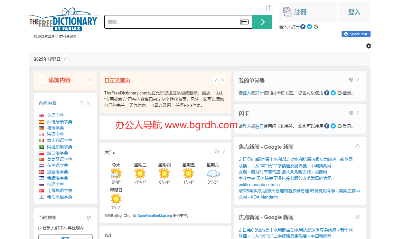The width and height of the screenshot is (395, 239).
Task: Open Twitter login icon beside 登入 / 註冊
Action: click(309, 27)
